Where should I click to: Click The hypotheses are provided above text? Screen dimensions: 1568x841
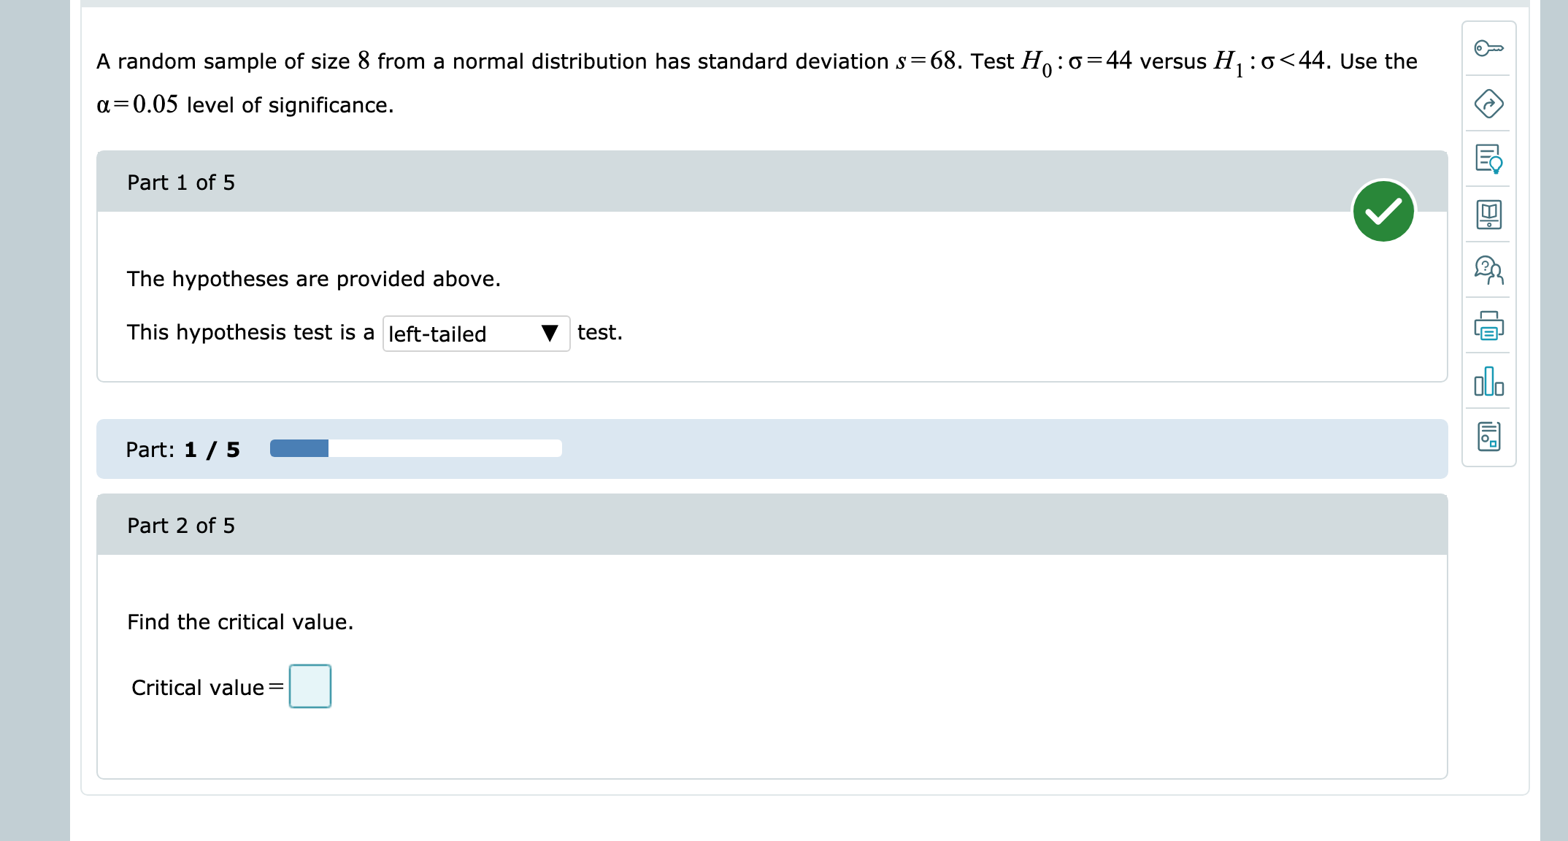314,278
